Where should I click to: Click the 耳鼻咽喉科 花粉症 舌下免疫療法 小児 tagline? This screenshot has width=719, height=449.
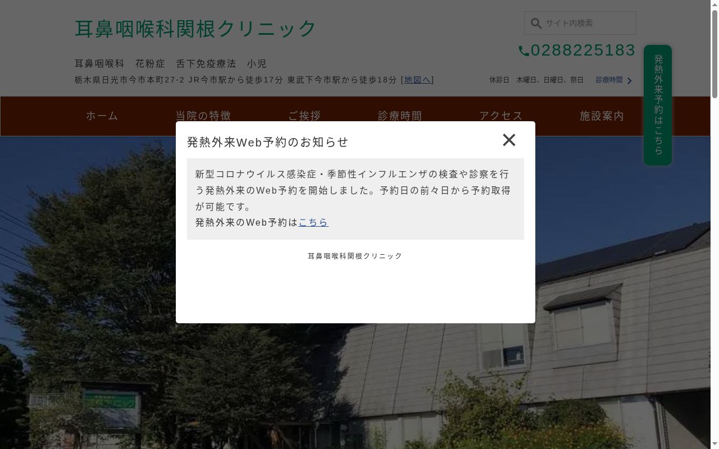click(x=171, y=64)
